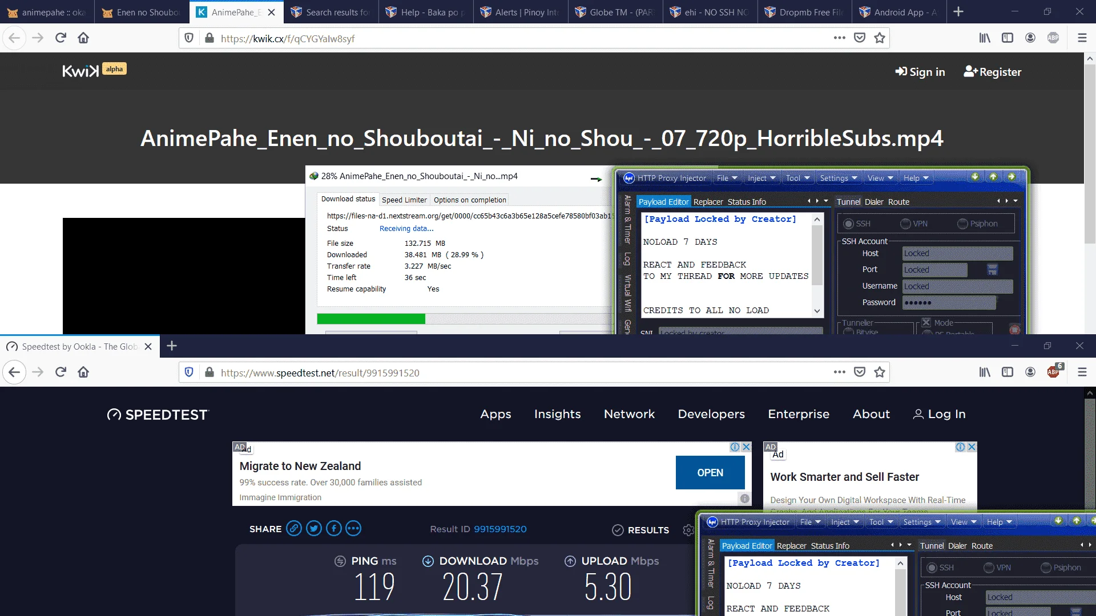Open more share options ellipsis icon

click(x=353, y=528)
